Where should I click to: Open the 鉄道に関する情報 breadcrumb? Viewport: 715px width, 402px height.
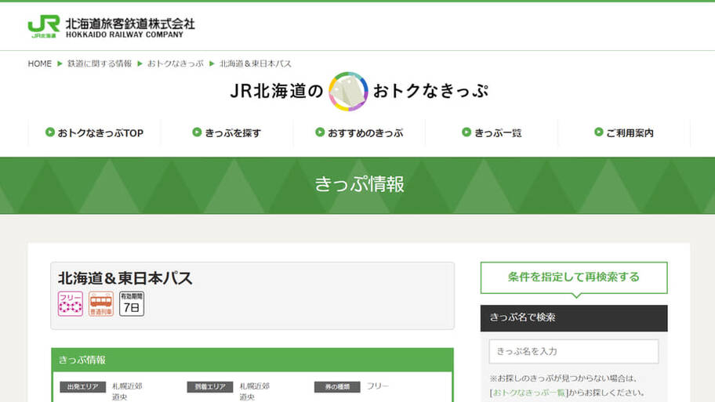pos(100,63)
